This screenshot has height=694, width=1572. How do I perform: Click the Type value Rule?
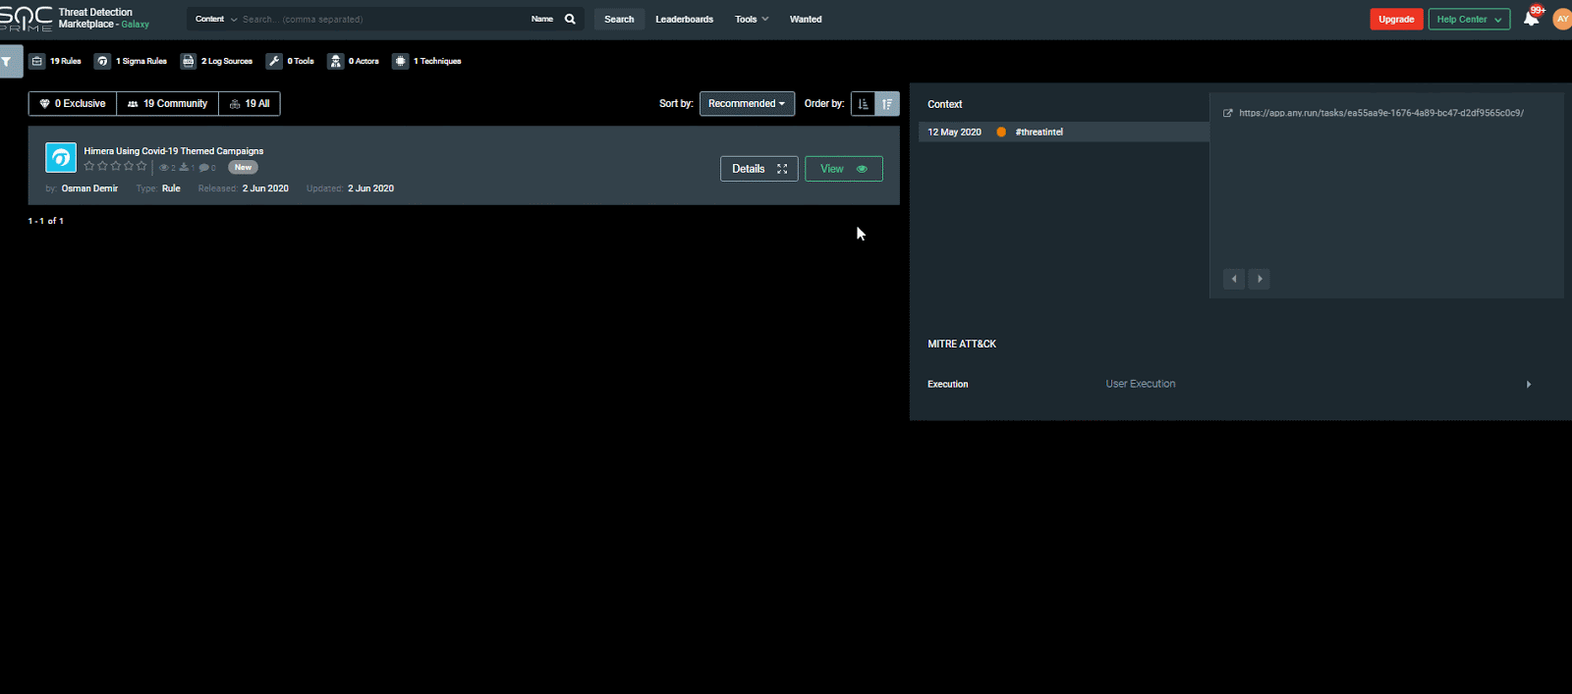(171, 188)
